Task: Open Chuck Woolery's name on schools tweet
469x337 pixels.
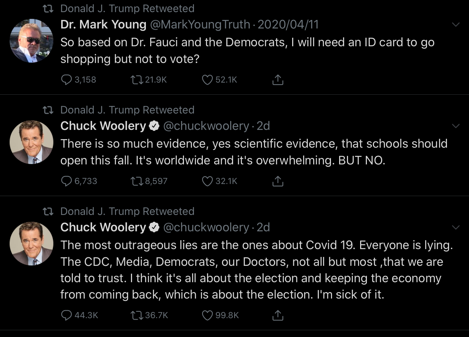Action: 103,126
